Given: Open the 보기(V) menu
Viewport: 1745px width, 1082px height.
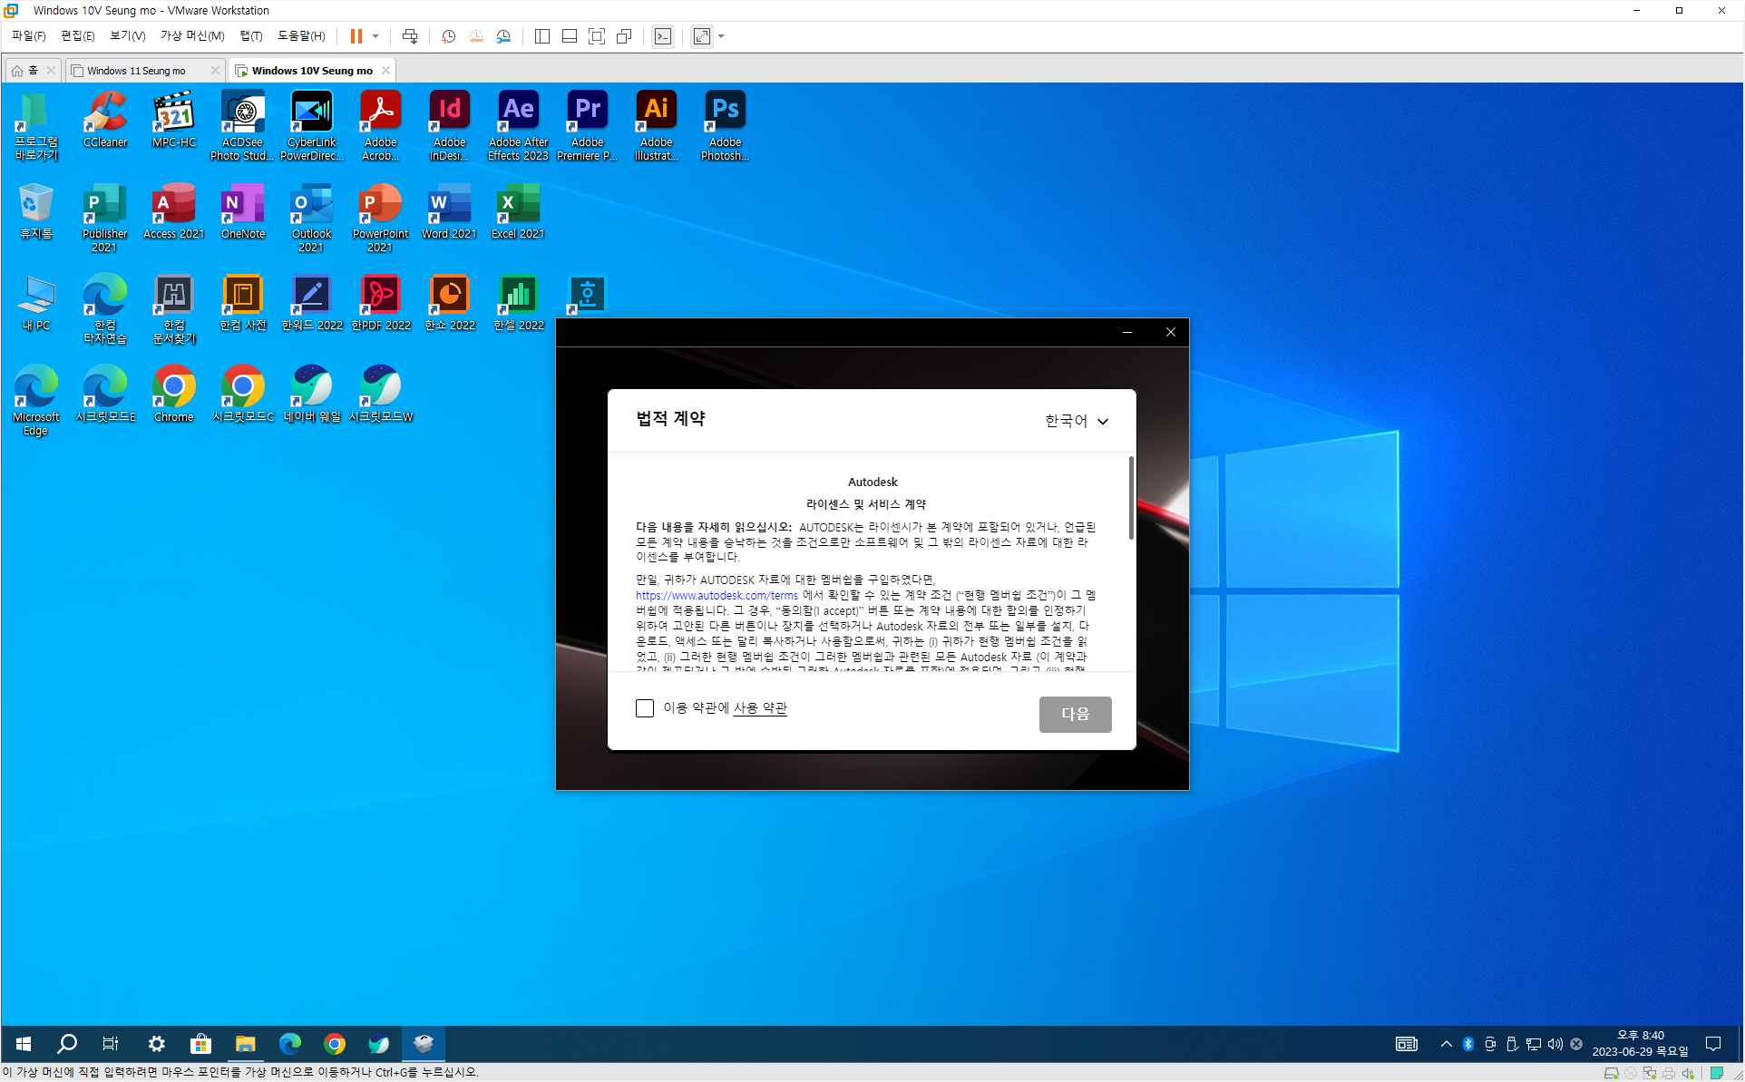Looking at the screenshot, I should [127, 36].
